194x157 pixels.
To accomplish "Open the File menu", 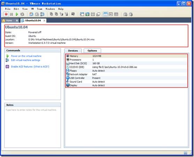I will [x=8, y=9].
